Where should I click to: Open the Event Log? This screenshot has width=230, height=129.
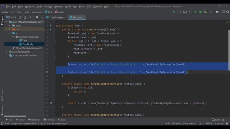(218, 120)
